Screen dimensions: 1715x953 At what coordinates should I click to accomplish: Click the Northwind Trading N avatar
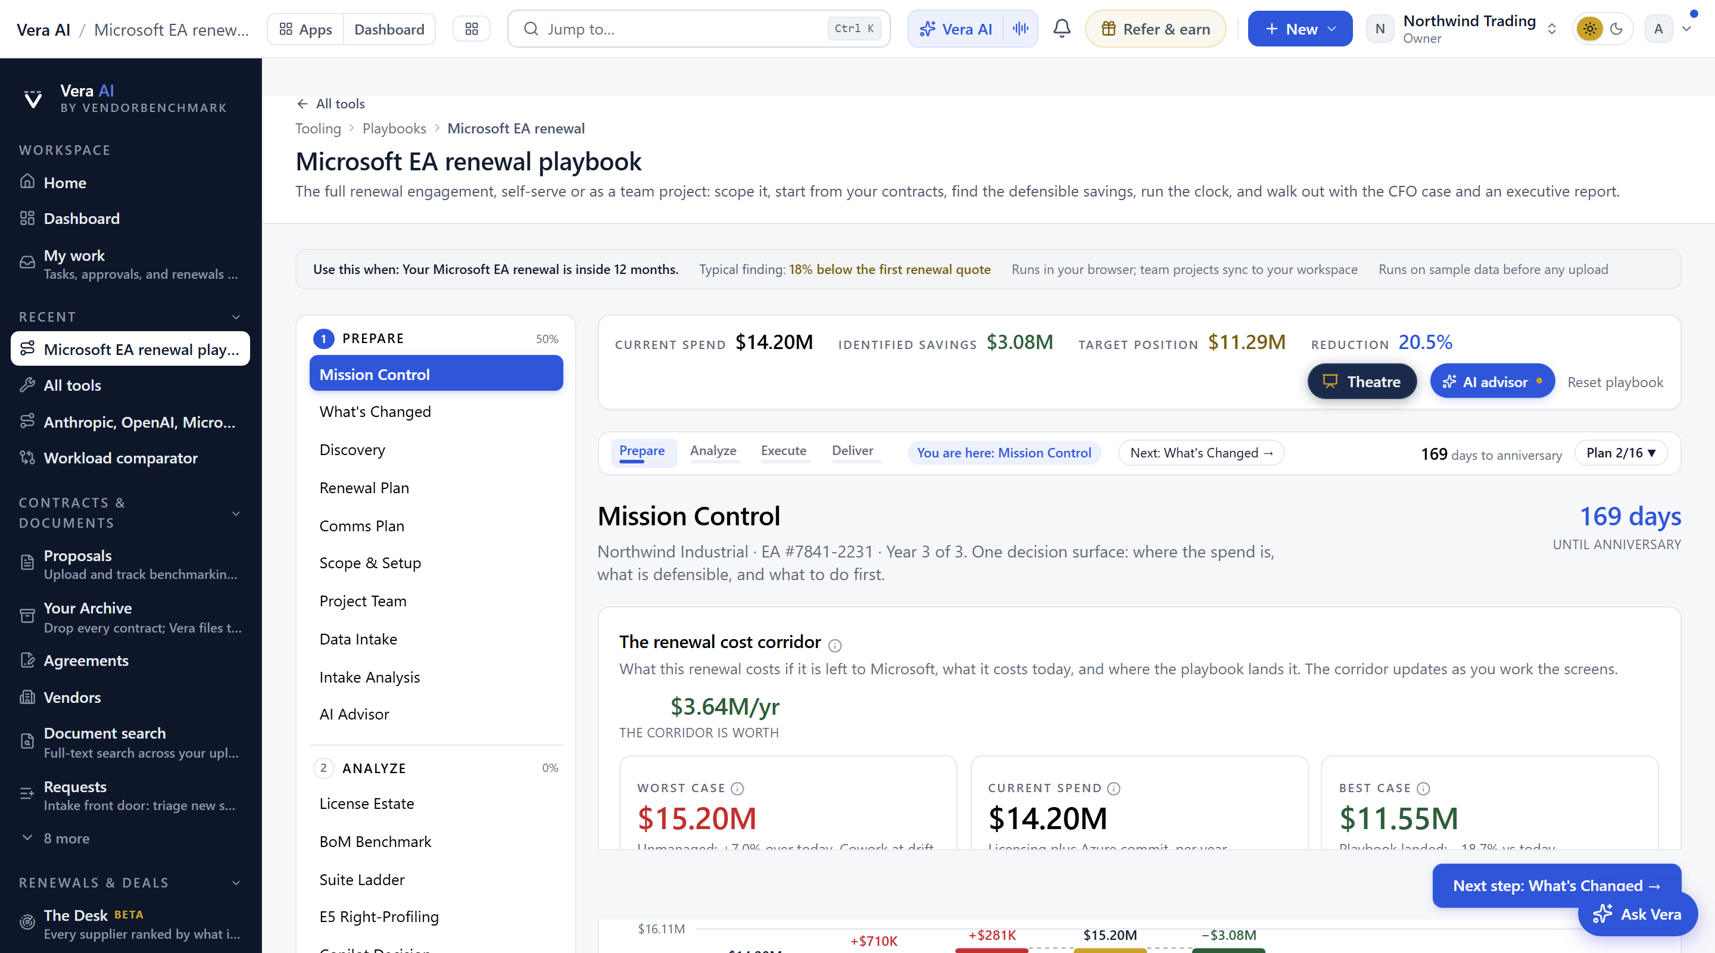[x=1380, y=29]
